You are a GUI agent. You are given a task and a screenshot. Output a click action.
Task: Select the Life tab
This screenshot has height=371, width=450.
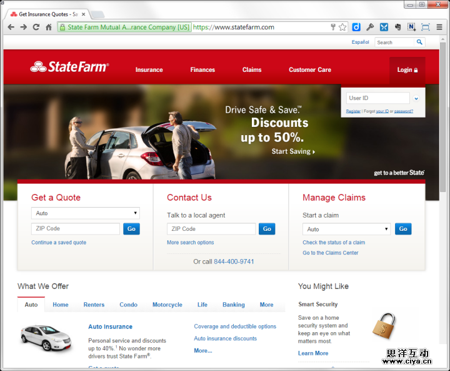(x=202, y=305)
